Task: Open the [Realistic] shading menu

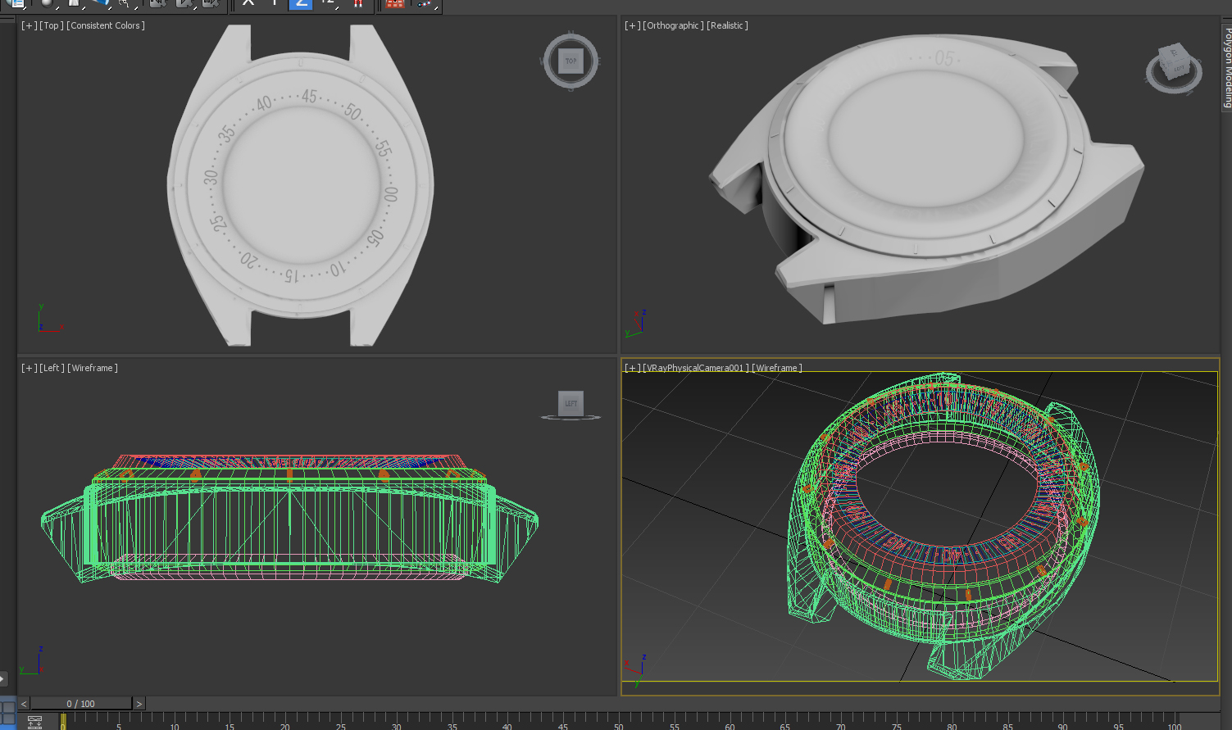Action: coord(727,26)
